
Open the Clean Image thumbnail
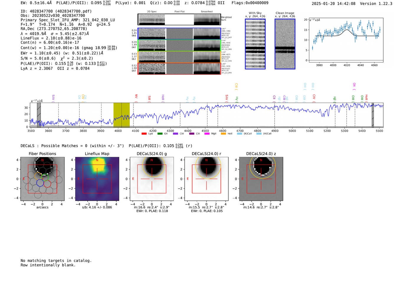point(285,44)
